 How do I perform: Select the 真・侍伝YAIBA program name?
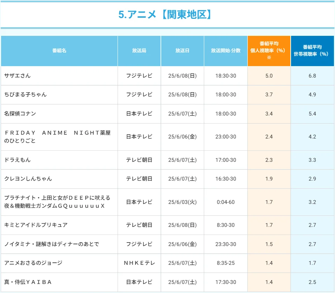pyautogui.click(x=28, y=282)
